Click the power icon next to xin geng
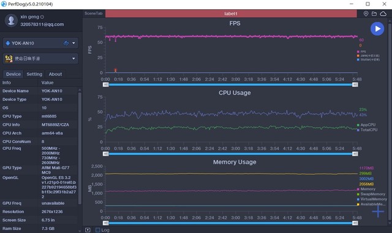Viewport: 392px width, 233px height. [x=42, y=17]
